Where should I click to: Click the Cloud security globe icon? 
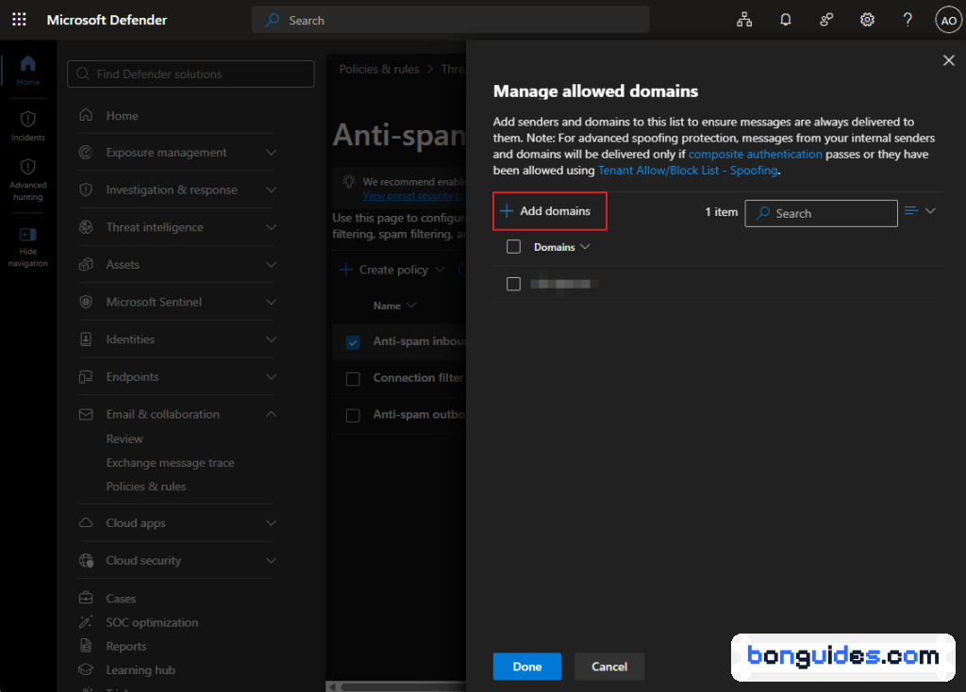(86, 560)
